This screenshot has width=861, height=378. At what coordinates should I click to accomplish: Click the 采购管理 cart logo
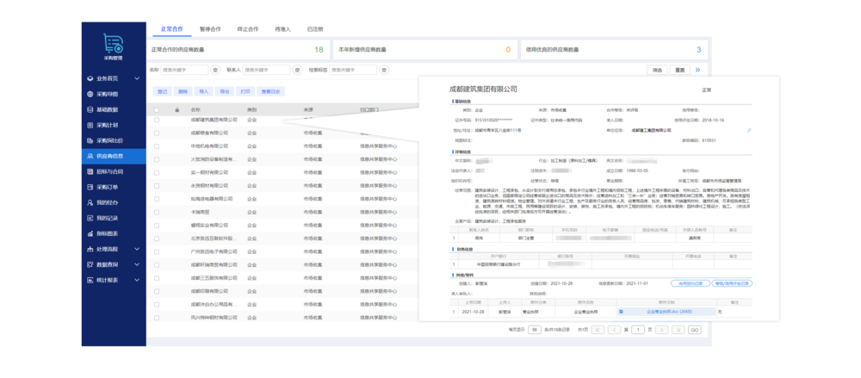pos(113,45)
